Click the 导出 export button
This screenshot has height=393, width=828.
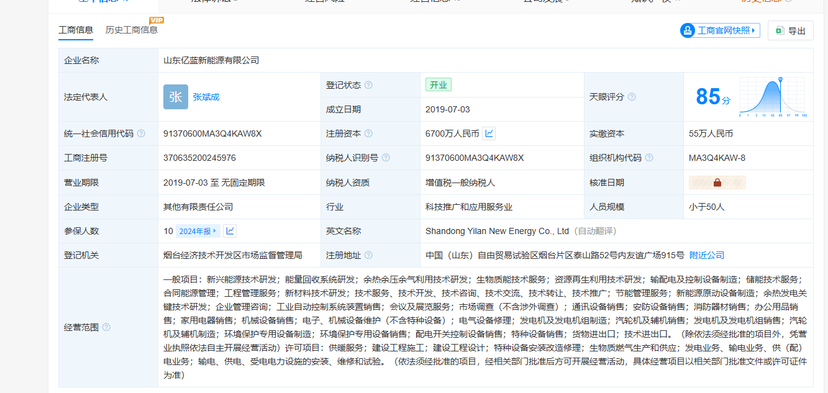pos(791,31)
